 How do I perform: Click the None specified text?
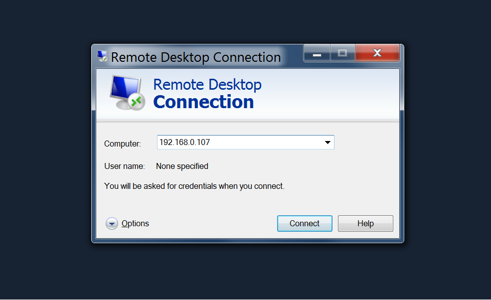(x=182, y=166)
